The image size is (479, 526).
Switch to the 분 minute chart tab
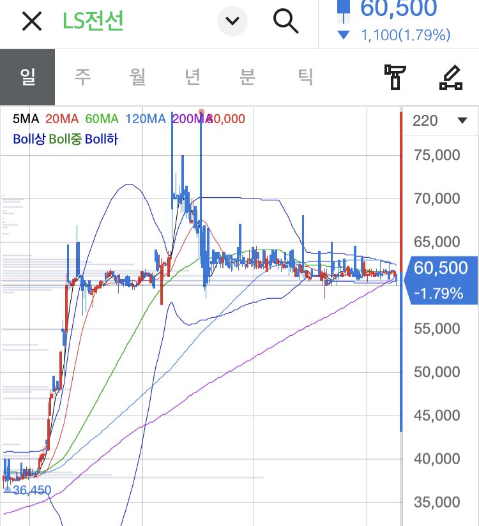(247, 77)
